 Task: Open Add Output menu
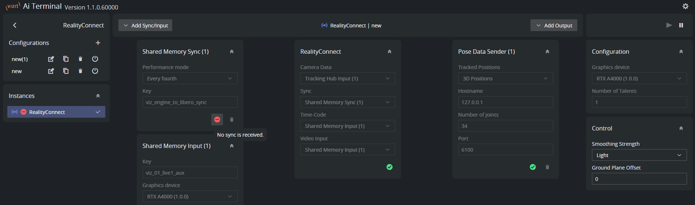[554, 25]
